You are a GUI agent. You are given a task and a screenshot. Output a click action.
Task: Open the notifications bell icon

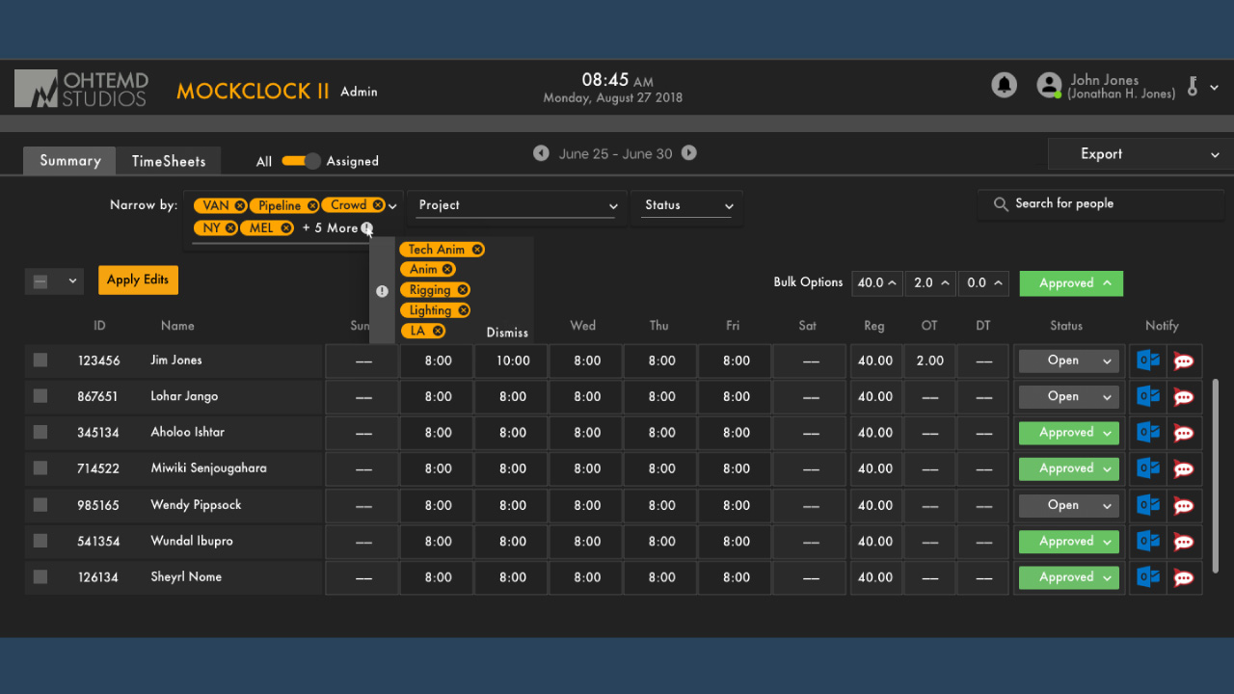1004,85
